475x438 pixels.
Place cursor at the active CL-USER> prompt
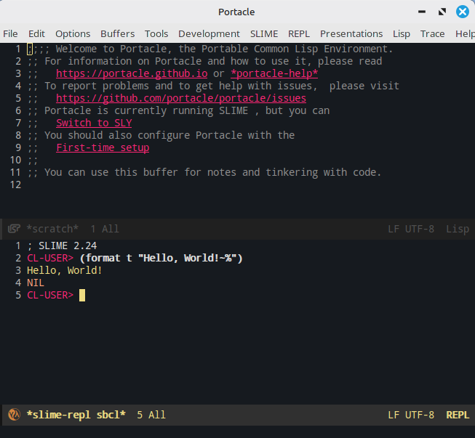[x=82, y=295]
